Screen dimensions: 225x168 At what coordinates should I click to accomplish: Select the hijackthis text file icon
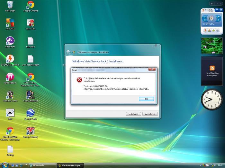tap(31, 43)
